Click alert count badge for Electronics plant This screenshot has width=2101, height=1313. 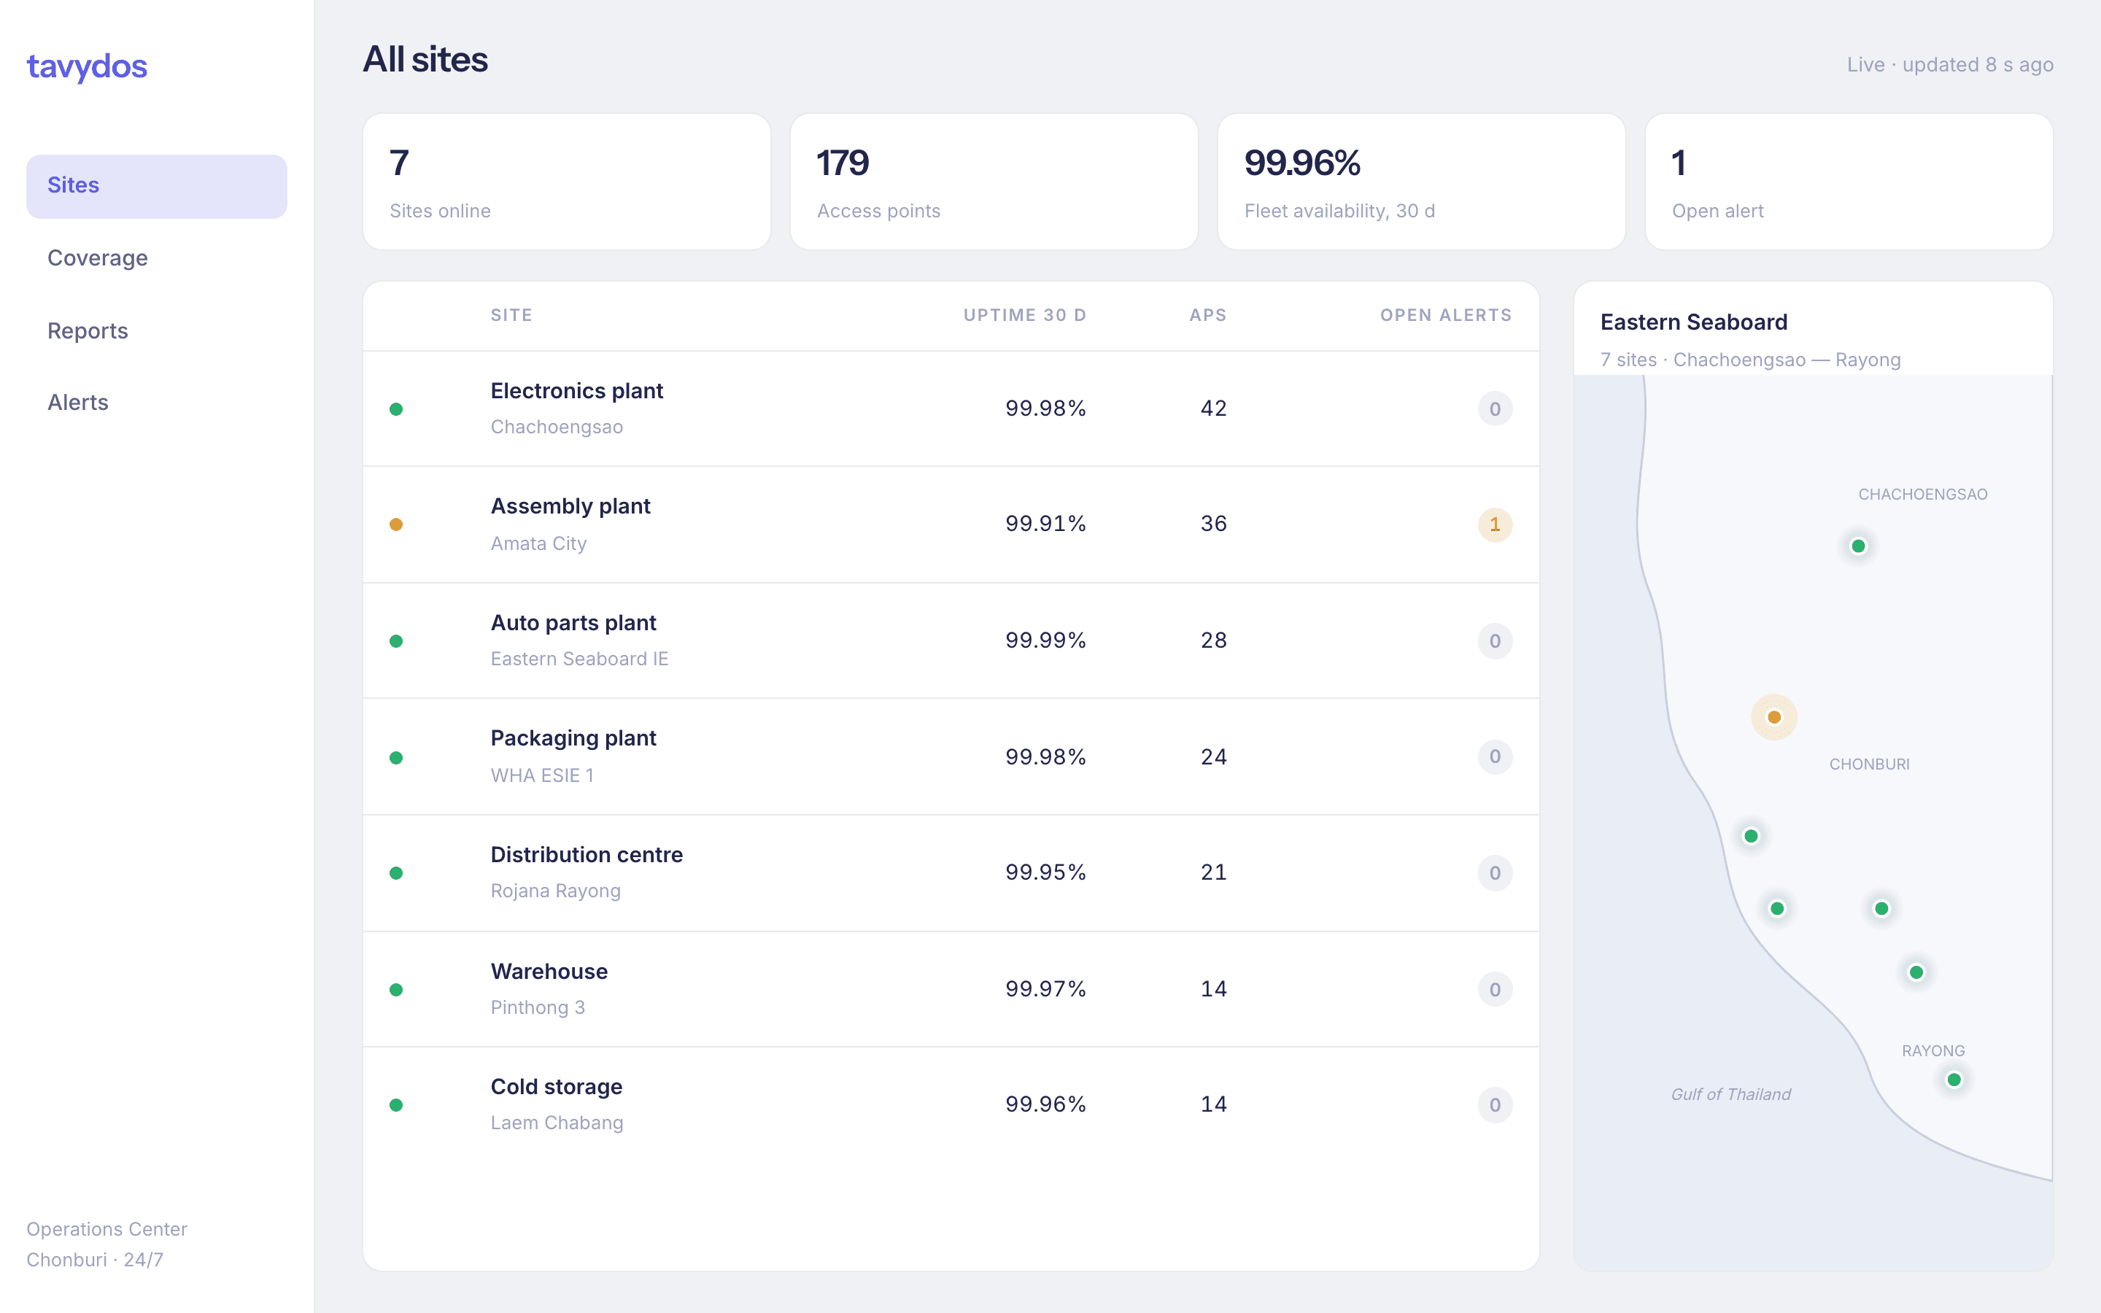tap(1495, 409)
